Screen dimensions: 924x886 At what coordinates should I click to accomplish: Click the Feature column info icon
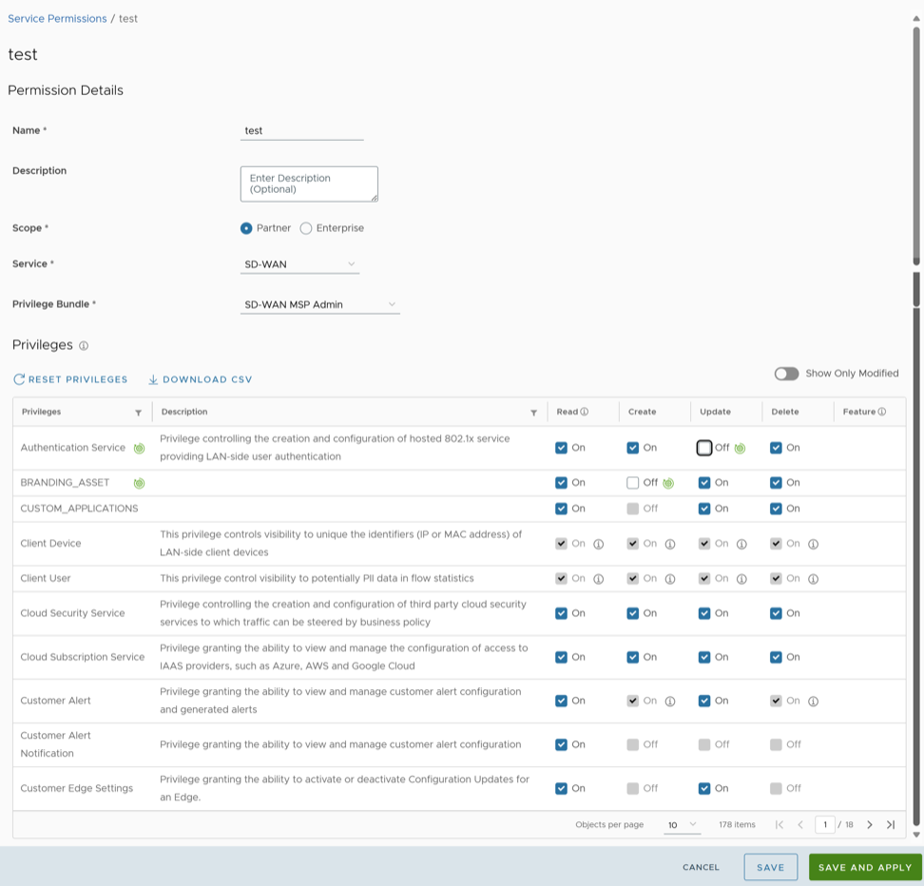[882, 412]
